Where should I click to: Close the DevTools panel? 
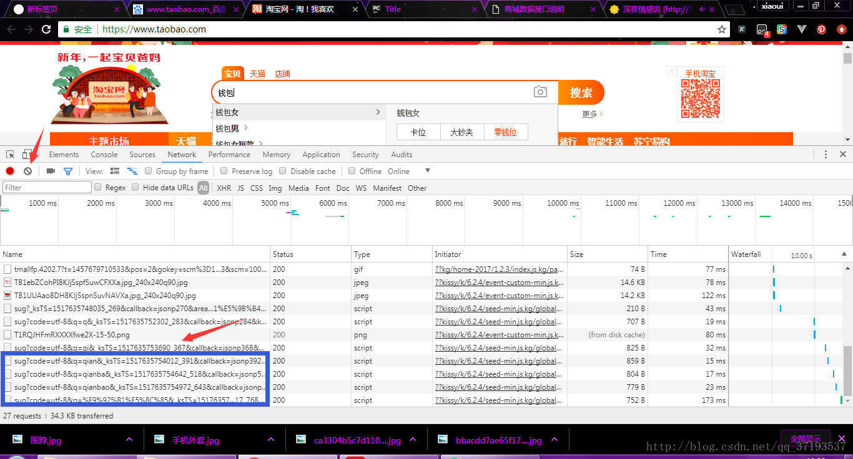pyautogui.click(x=843, y=154)
